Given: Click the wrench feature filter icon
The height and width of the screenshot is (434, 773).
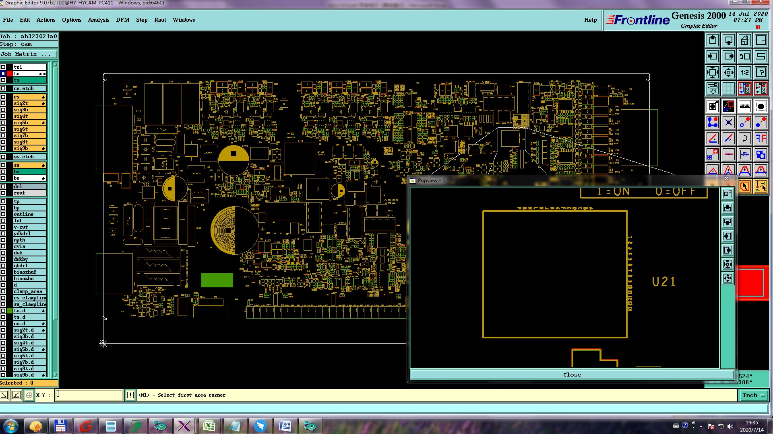Looking at the screenshot, I should click(x=712, y=88).
